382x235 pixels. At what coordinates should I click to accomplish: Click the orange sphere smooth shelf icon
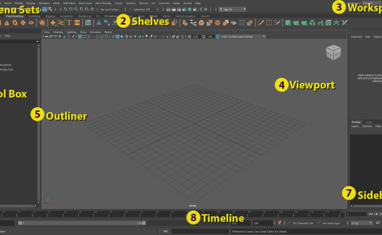click(x=217, y=23)
